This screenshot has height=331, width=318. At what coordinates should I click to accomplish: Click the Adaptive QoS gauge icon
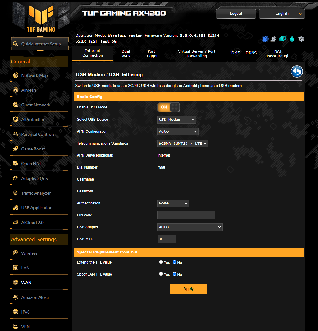point(16,178)
